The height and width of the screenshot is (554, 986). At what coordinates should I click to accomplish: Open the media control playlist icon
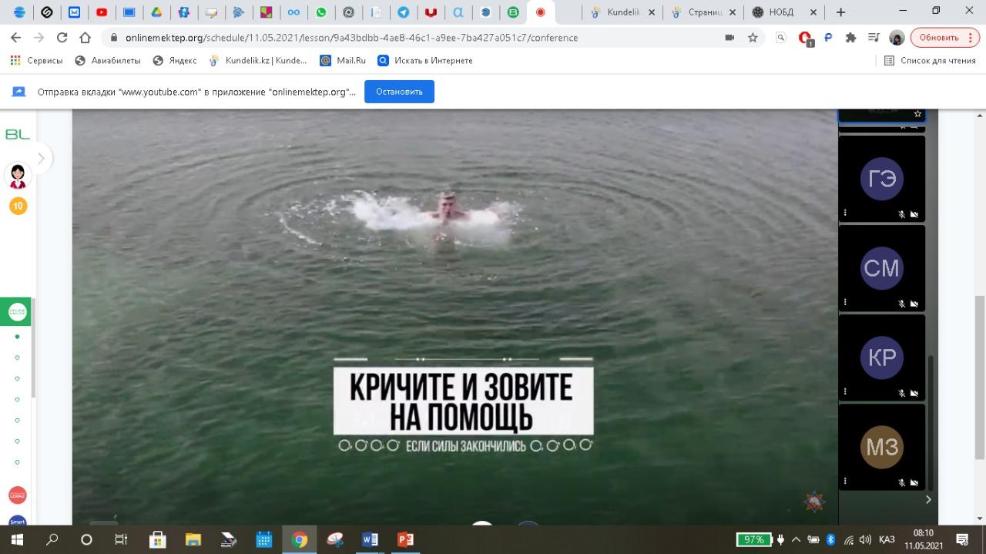[x=874, y=38]
